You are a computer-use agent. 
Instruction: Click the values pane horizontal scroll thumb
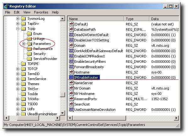pos(99,118)
